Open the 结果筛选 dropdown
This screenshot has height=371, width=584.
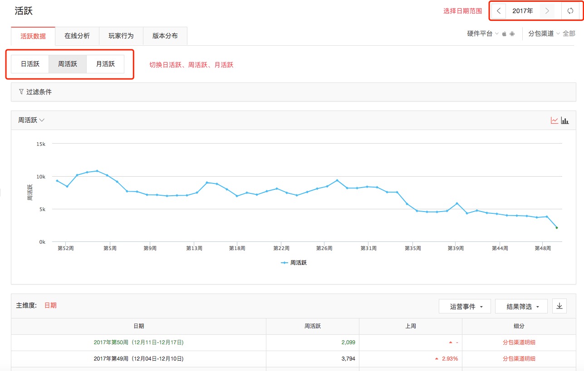coord(521,307)
